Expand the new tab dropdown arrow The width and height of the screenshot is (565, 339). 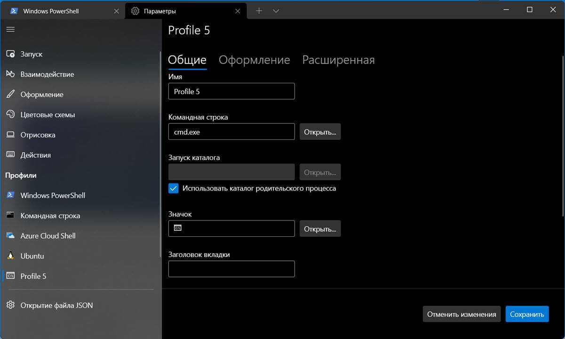click(x=276, y=11)
